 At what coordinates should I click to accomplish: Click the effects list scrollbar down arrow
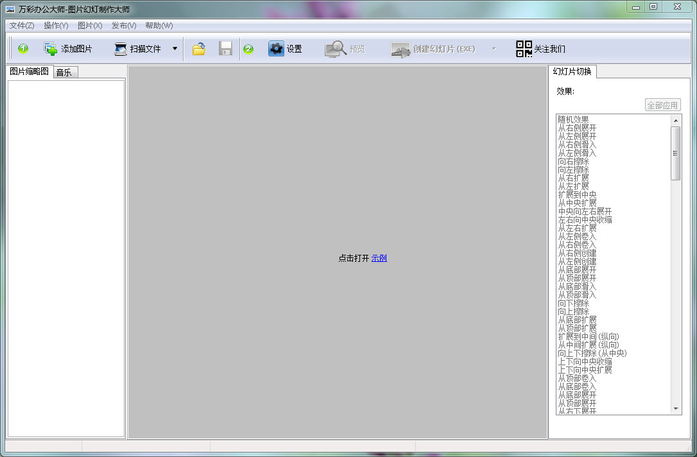point(676,409)
